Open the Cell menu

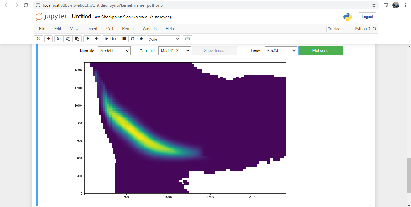[110, 29]
